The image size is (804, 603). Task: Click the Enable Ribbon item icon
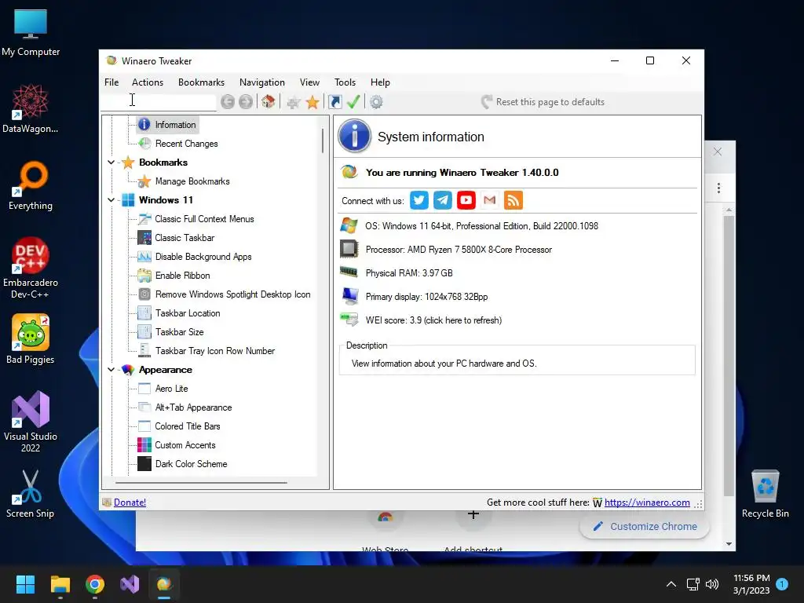click(144, 276)
